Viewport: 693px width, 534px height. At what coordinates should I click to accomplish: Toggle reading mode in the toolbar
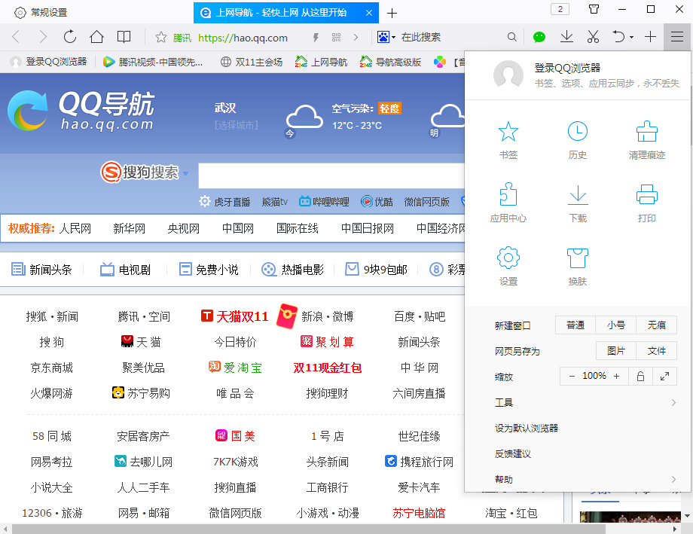coord(124,36)
